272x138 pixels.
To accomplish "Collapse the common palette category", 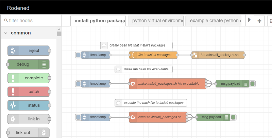I will click(x=6, y=33).
